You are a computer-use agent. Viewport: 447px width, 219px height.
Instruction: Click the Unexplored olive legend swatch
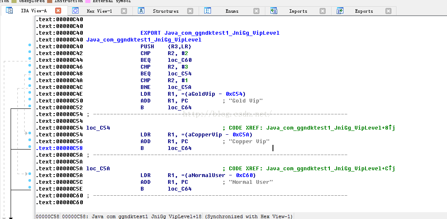point(14,1)
